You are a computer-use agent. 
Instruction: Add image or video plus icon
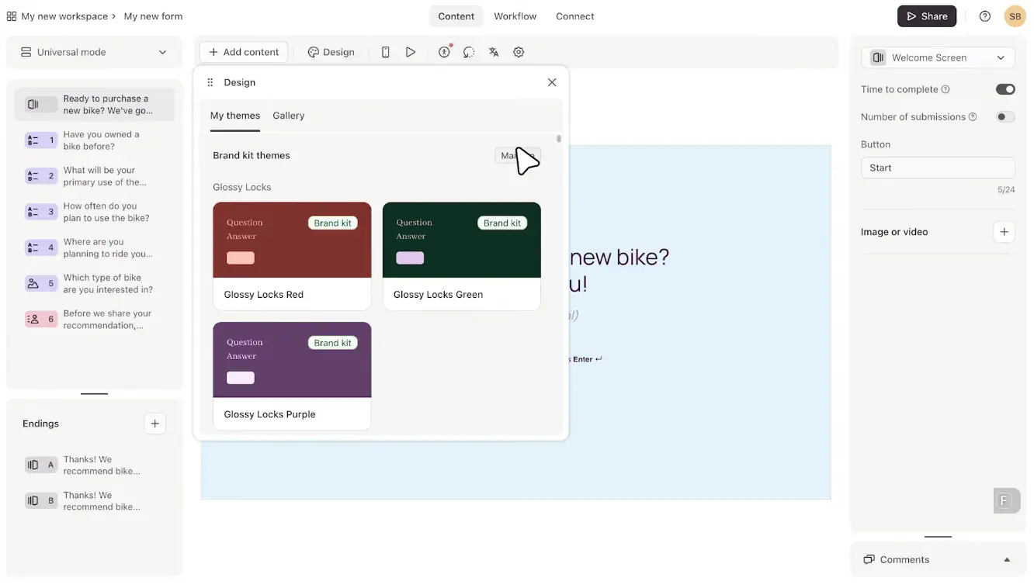point(1004,232)
